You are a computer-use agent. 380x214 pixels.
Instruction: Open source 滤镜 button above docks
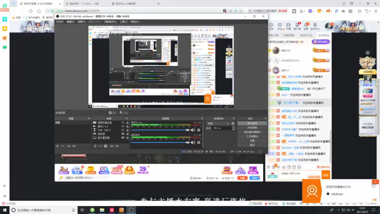coord(124,113)
